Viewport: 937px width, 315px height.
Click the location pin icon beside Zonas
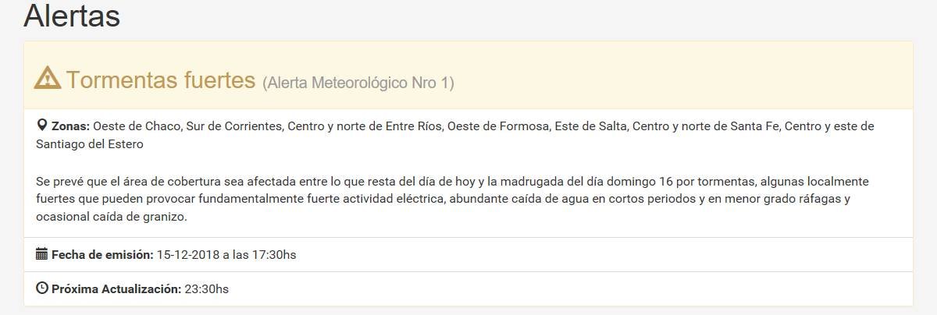pyautogui.click(x=42, y=126)
